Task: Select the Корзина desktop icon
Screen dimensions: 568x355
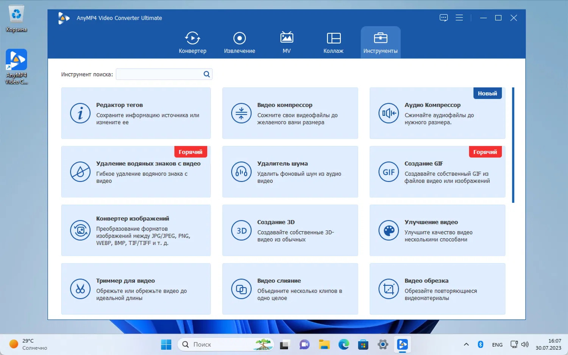Action: click(x=16, y=19)
